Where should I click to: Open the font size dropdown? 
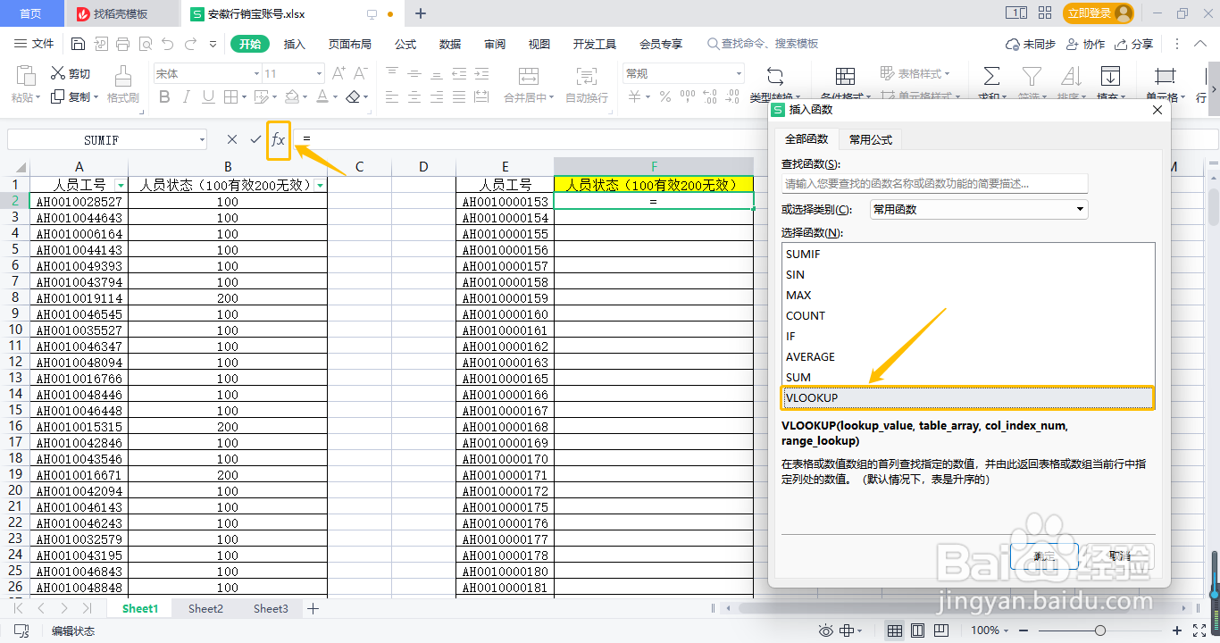pos(319,74)
